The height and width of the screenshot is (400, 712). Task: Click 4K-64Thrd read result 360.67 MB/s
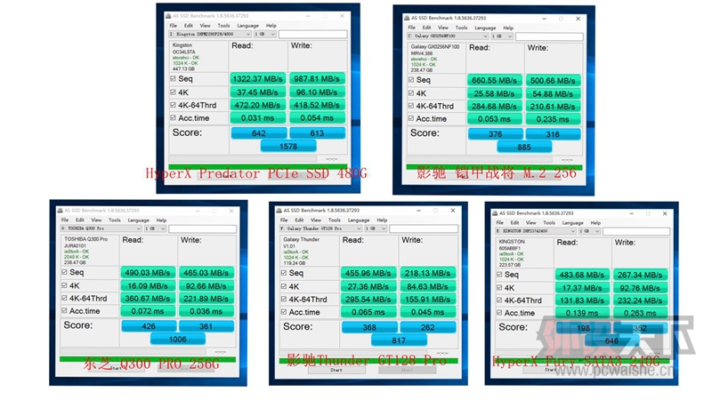pyautogui.click(x=148, y=299)
